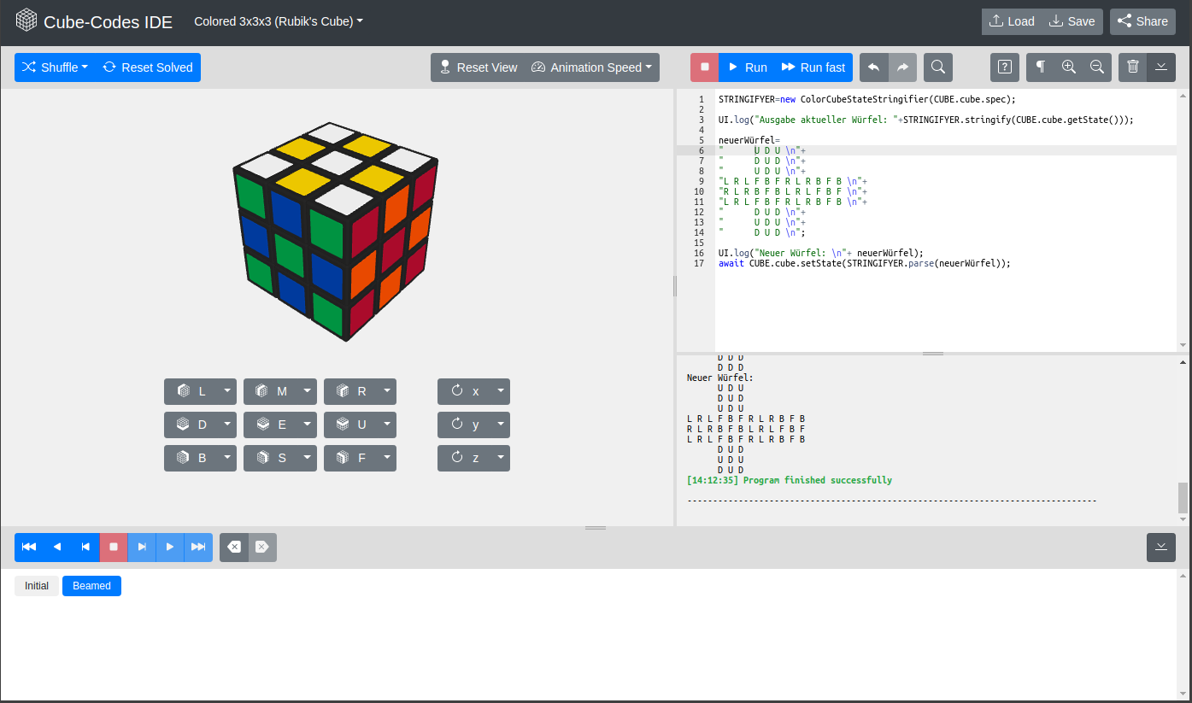Image resolution: width=1192 pixels, height=703 pixels.
Task: Toggle paragraph marks with the pilcrow icon
Action: (x=1039, y=67)
